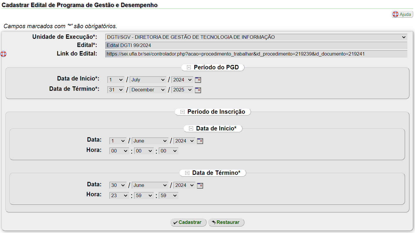This screenshot has height=233, width=415.
Task: Collapse the Período do PGD section
Action: pos(189,67)
